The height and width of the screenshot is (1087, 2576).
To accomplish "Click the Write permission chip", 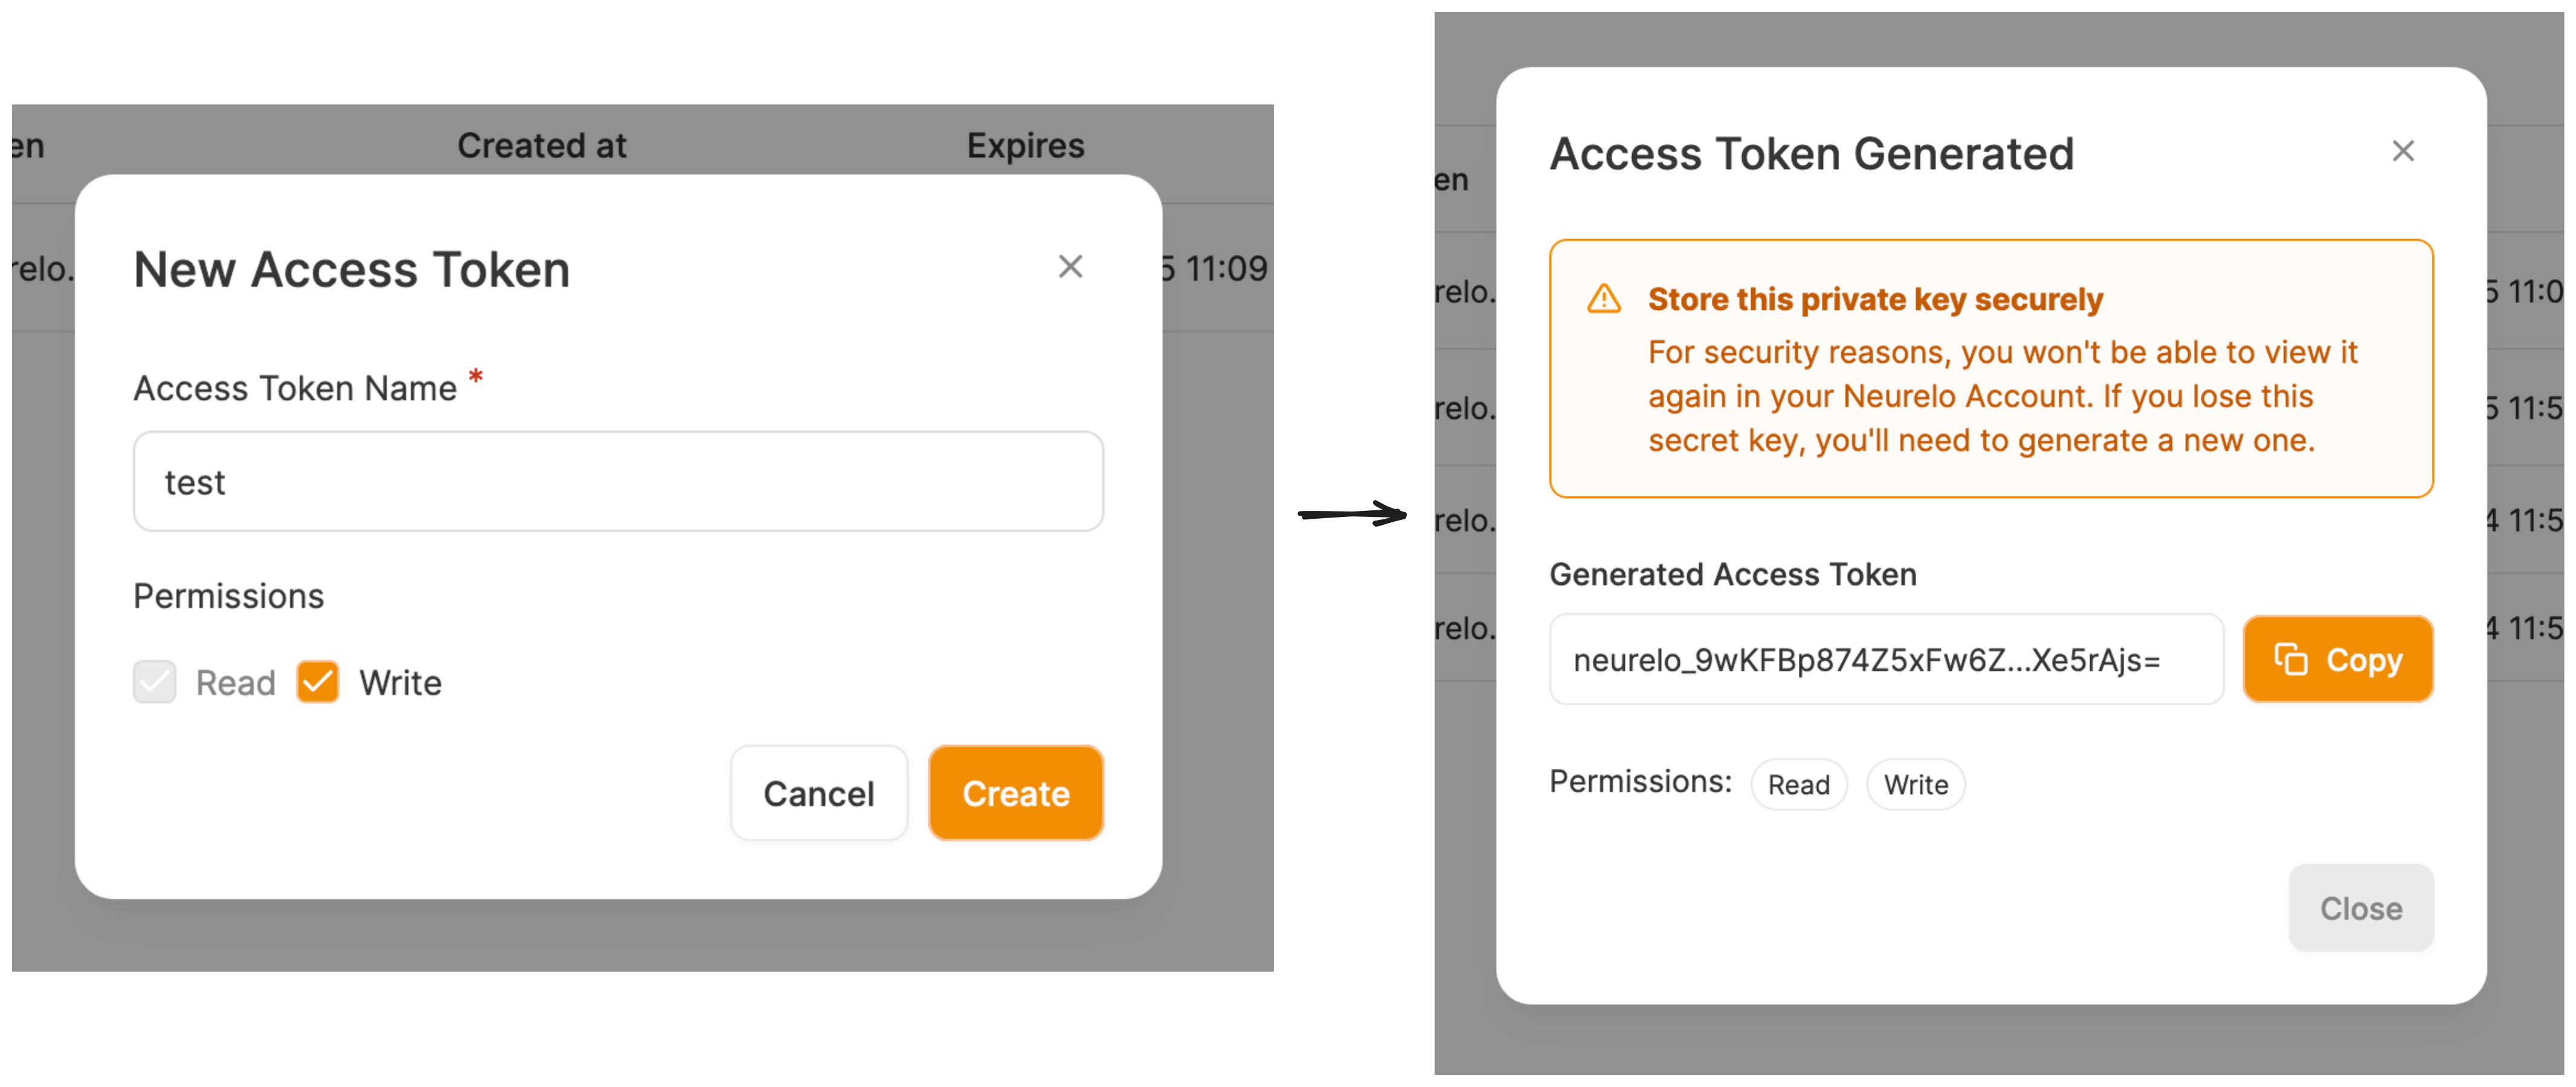I will tap(1915, 784).
